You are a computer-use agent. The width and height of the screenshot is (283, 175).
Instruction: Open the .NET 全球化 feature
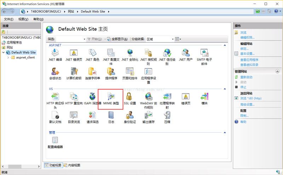(130, 55)
